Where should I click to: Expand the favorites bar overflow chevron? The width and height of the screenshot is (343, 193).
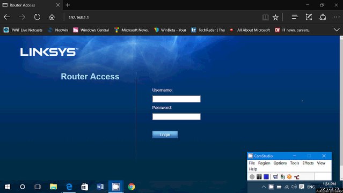click(337, 29)
